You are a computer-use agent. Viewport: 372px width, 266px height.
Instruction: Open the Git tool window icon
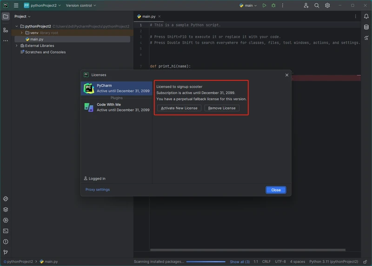(6, 252)
